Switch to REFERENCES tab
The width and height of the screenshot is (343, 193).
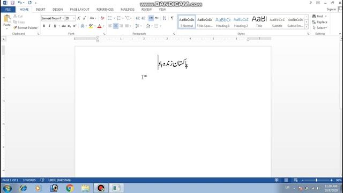click(105, 10)
